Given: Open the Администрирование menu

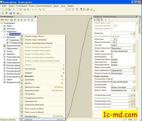Looking at the screenshot, I should (x=44, y=6).
